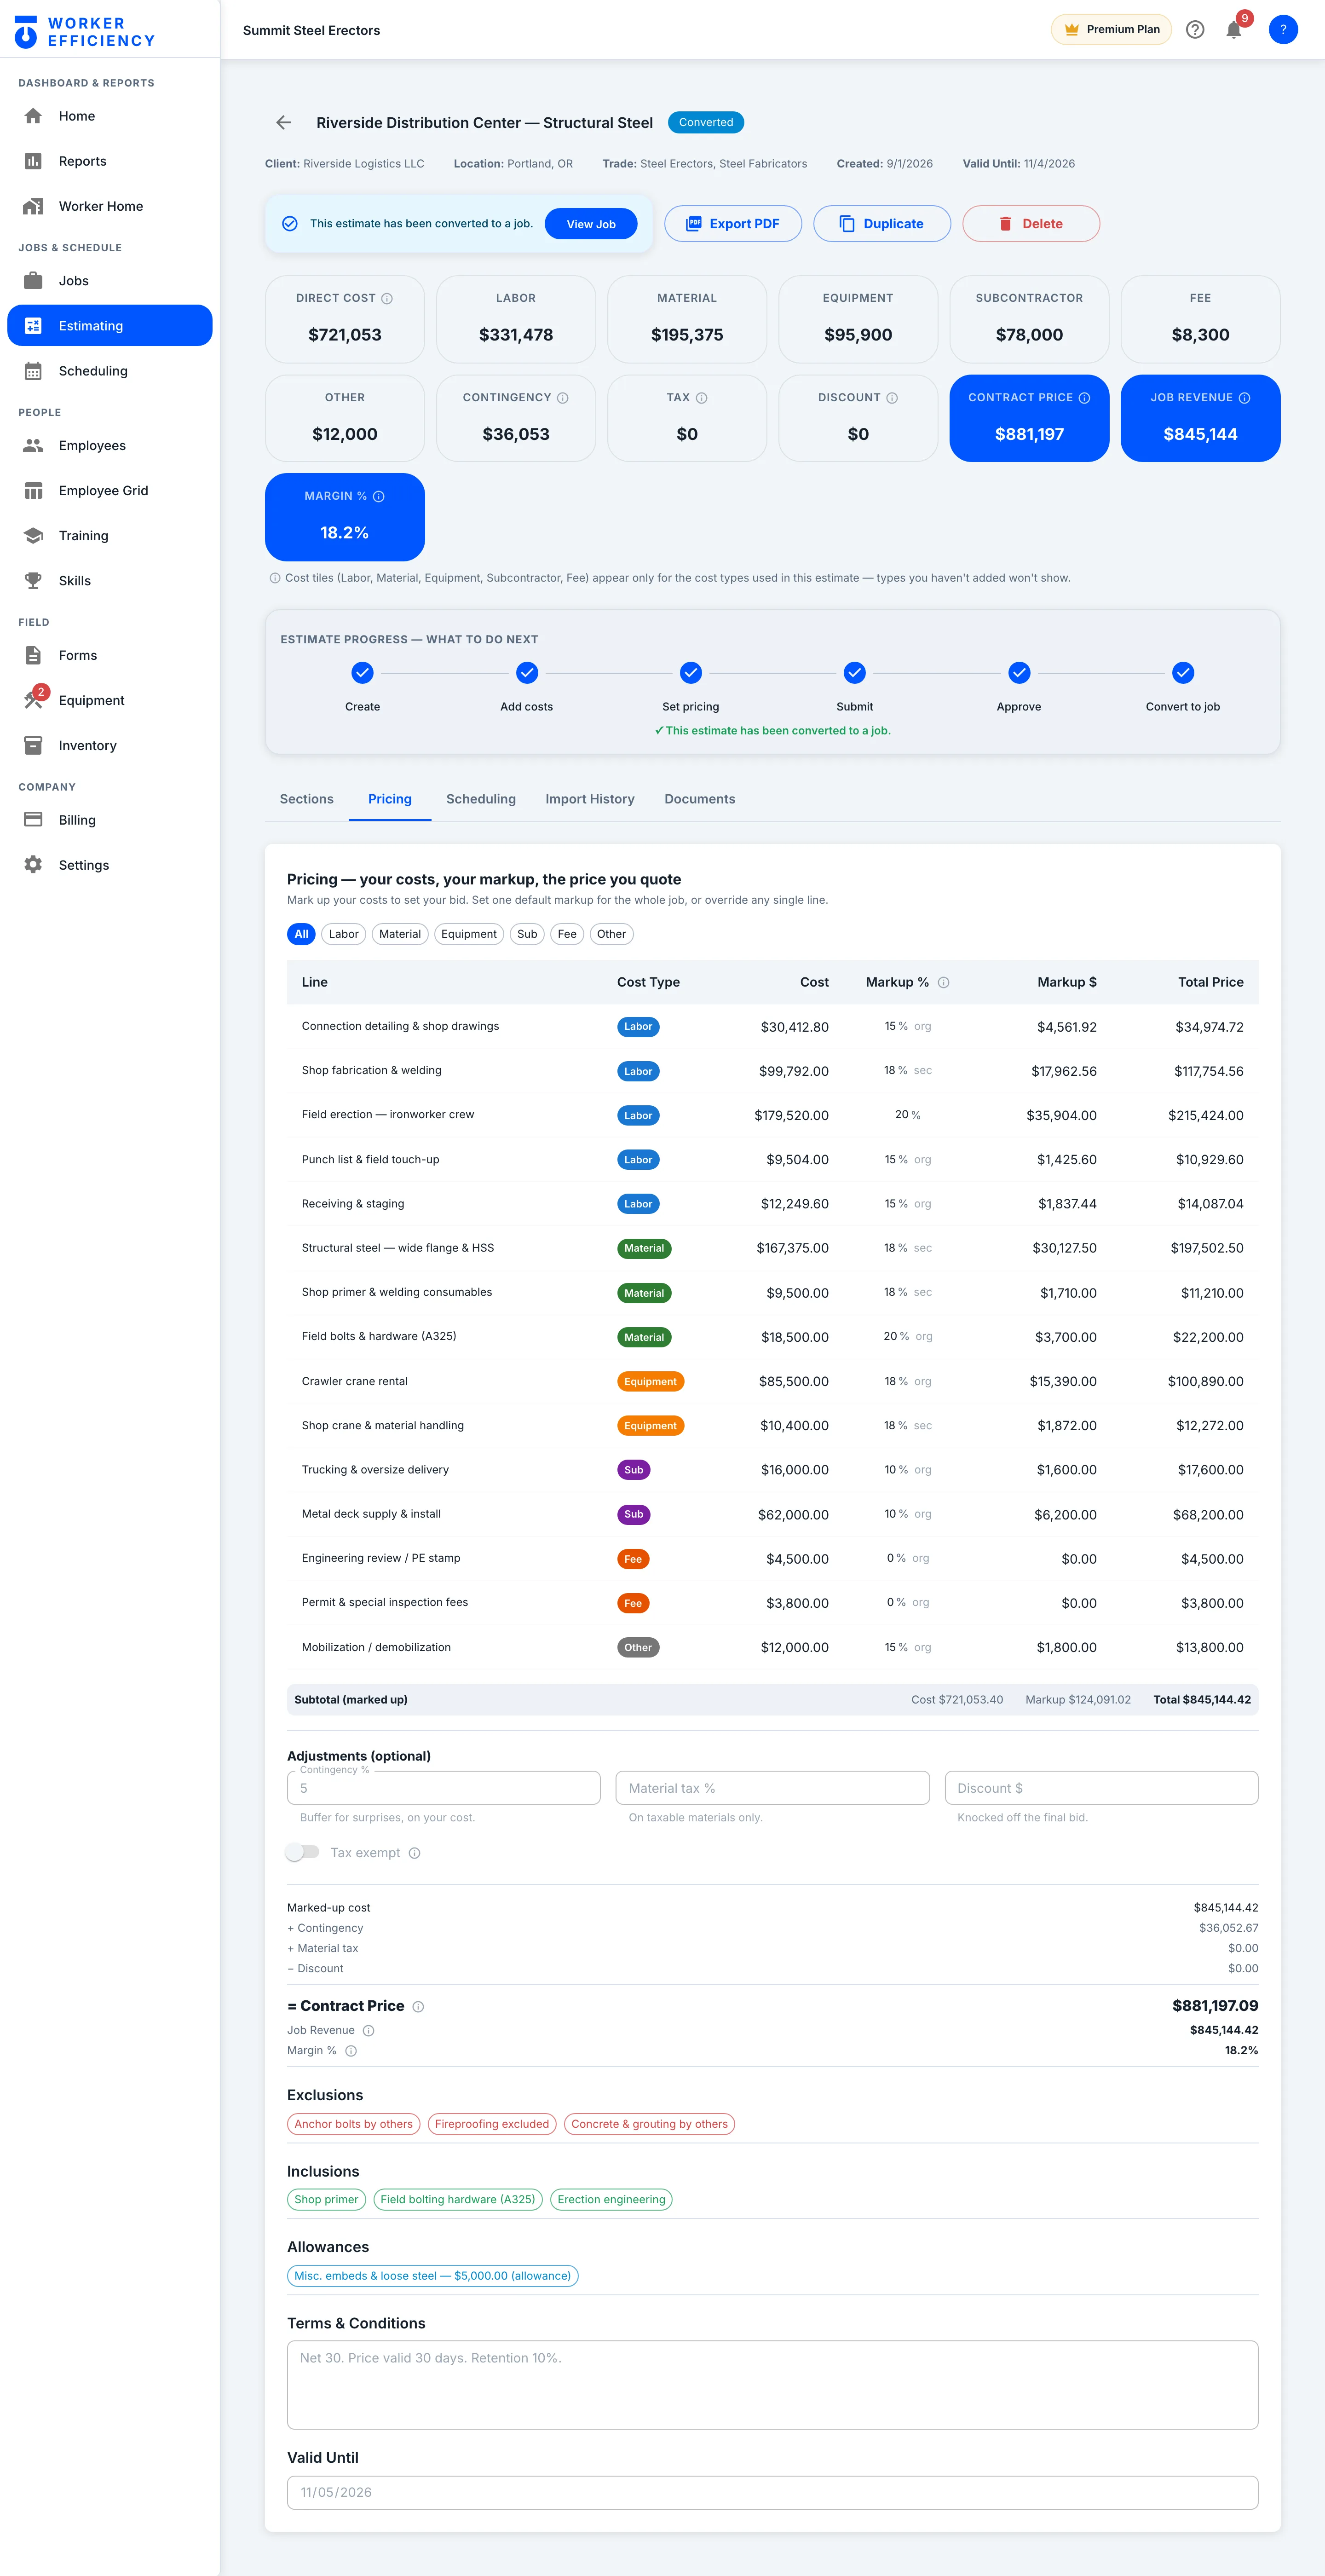Click info icon on Contract Price tile
1325x2576 pixels.
point(1084,398)
